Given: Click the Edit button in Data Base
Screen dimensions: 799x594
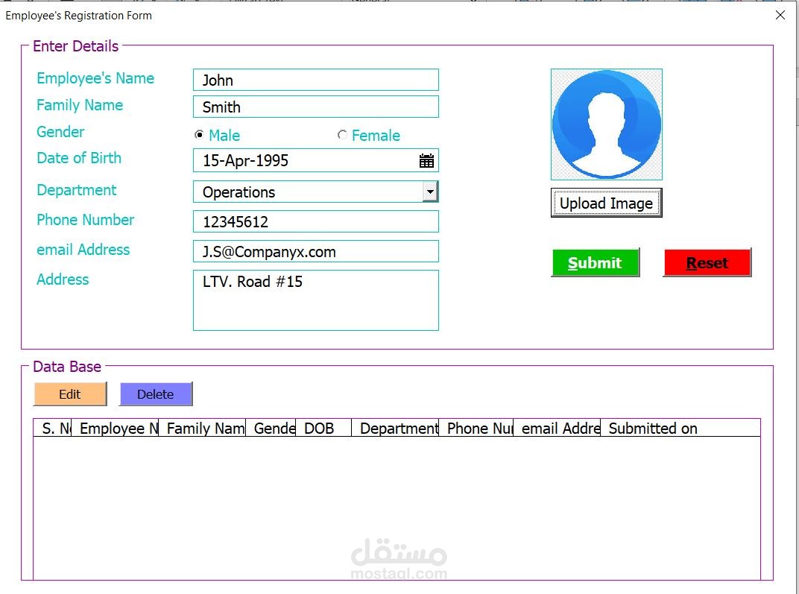Looking at the screenshot, I should (x=70, y=394).
